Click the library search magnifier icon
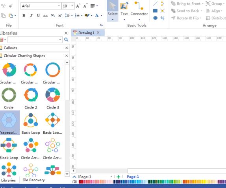Screen dimensions: 226x188 tap(66, 40)
